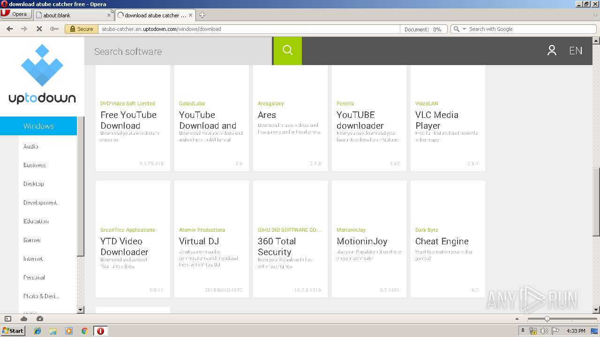The image size is (600, 337).
Task: Open the Development category
Action: click(40, 203)
